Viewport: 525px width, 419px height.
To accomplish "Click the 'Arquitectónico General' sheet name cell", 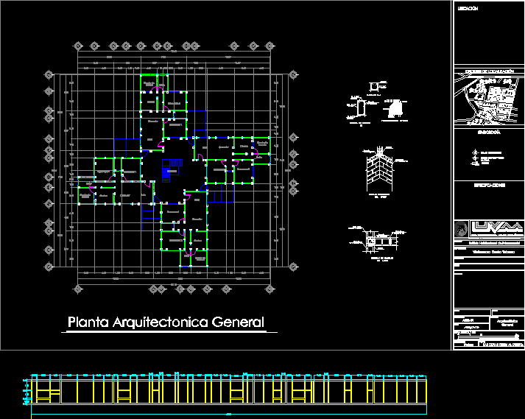I will 506,321.
